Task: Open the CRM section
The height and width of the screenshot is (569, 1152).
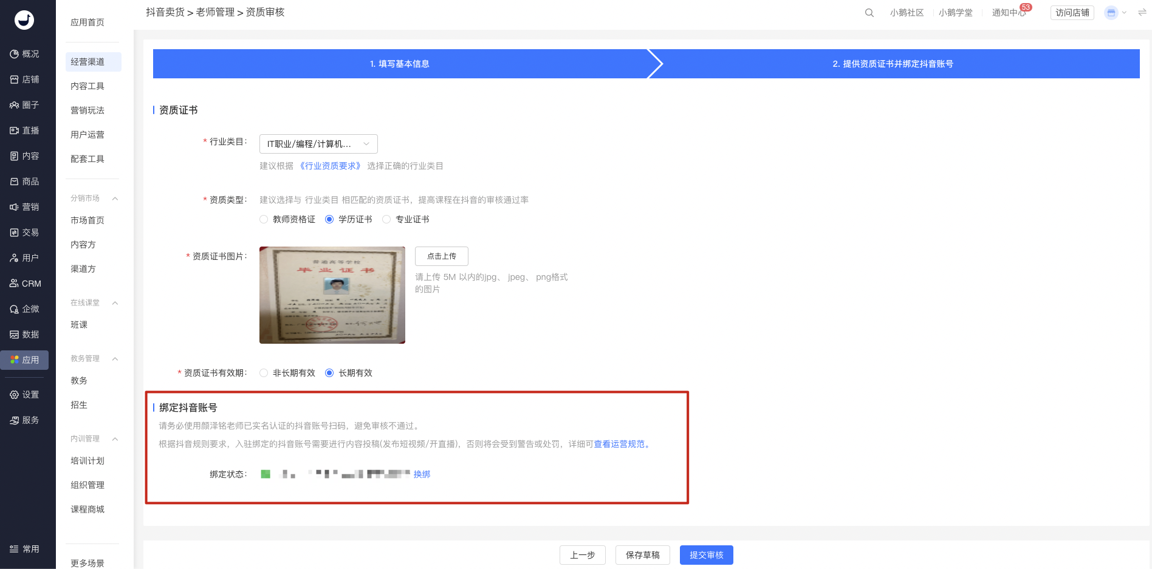Action: coord(24,284)
